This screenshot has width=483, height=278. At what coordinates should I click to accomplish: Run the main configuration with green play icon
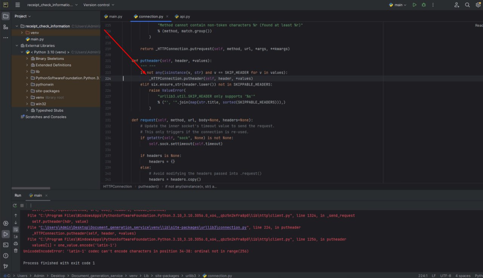click(x=414, y=5)
